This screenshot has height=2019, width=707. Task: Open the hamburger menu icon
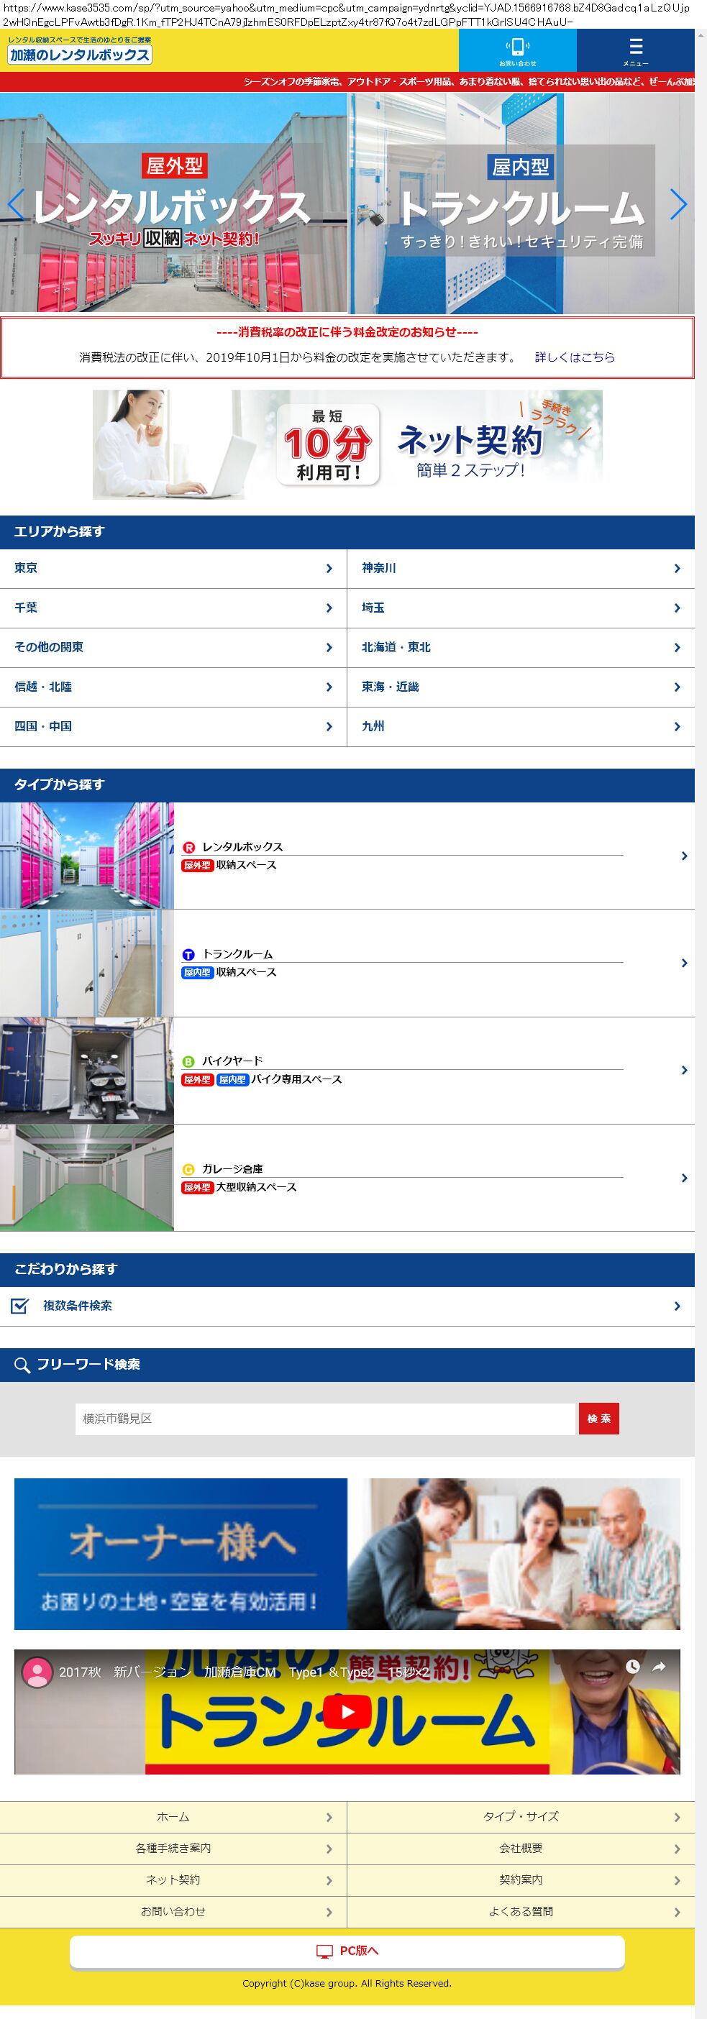click(635, 50)
